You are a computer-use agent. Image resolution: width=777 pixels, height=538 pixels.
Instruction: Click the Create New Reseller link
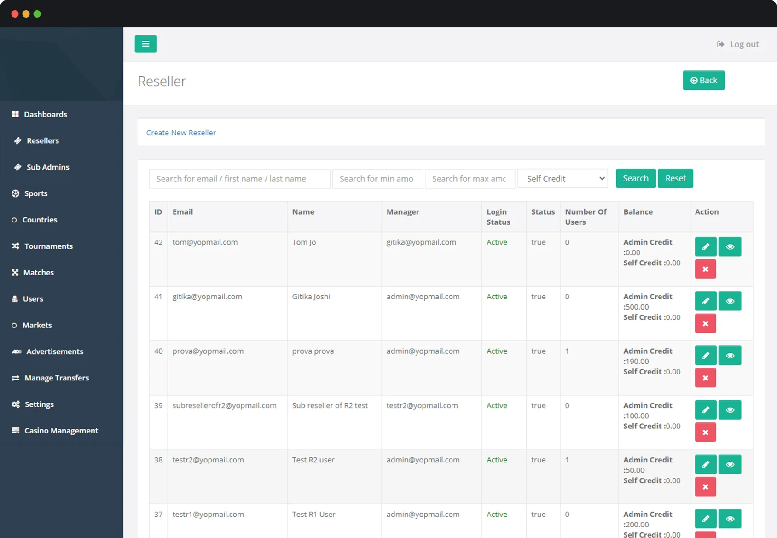click(181, 133)
